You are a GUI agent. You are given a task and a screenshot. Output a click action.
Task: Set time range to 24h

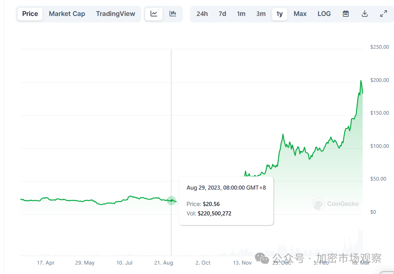click(x=202, y=14)
